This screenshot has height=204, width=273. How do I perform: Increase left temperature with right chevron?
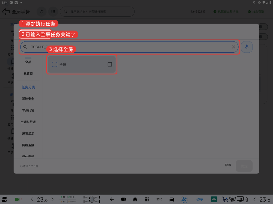[x=52, y=199]
